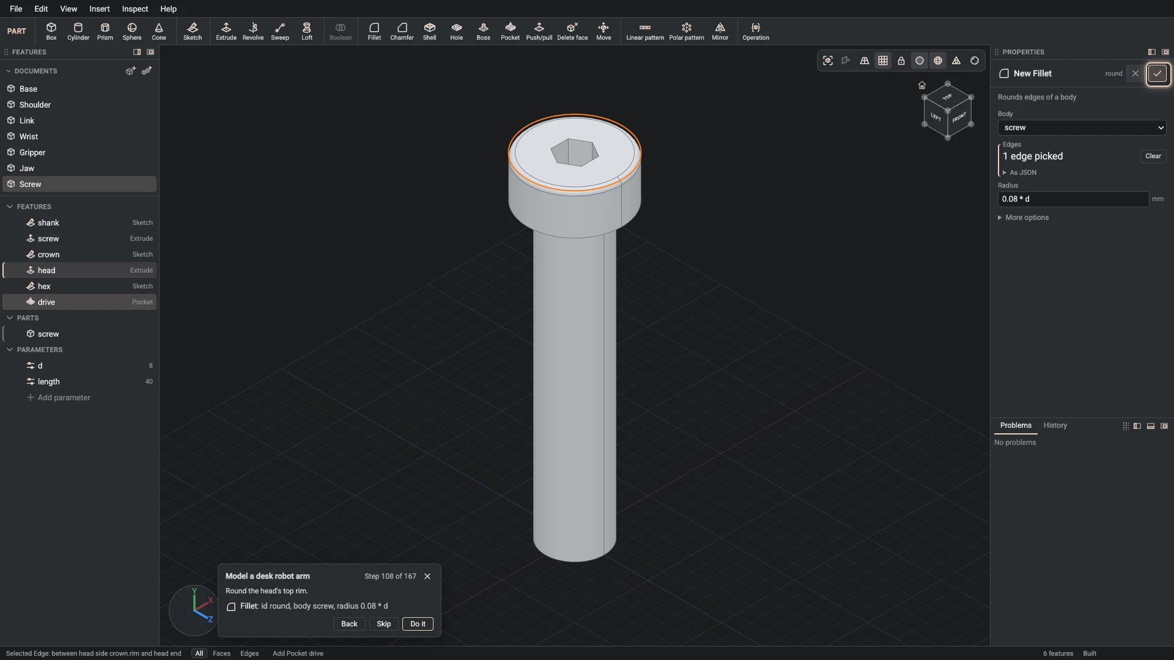
Task: Toggle the wireframe globe display mode
Action: pos(938,61)
